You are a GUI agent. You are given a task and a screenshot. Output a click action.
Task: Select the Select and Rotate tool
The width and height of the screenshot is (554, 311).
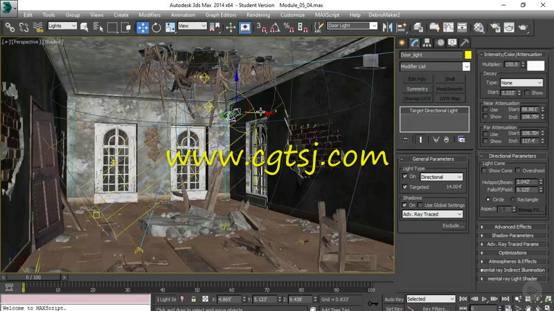click(157, 28)
